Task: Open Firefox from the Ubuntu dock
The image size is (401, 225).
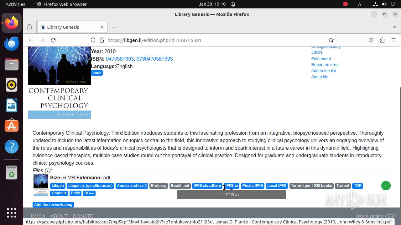Action: (x=12, y=23)
